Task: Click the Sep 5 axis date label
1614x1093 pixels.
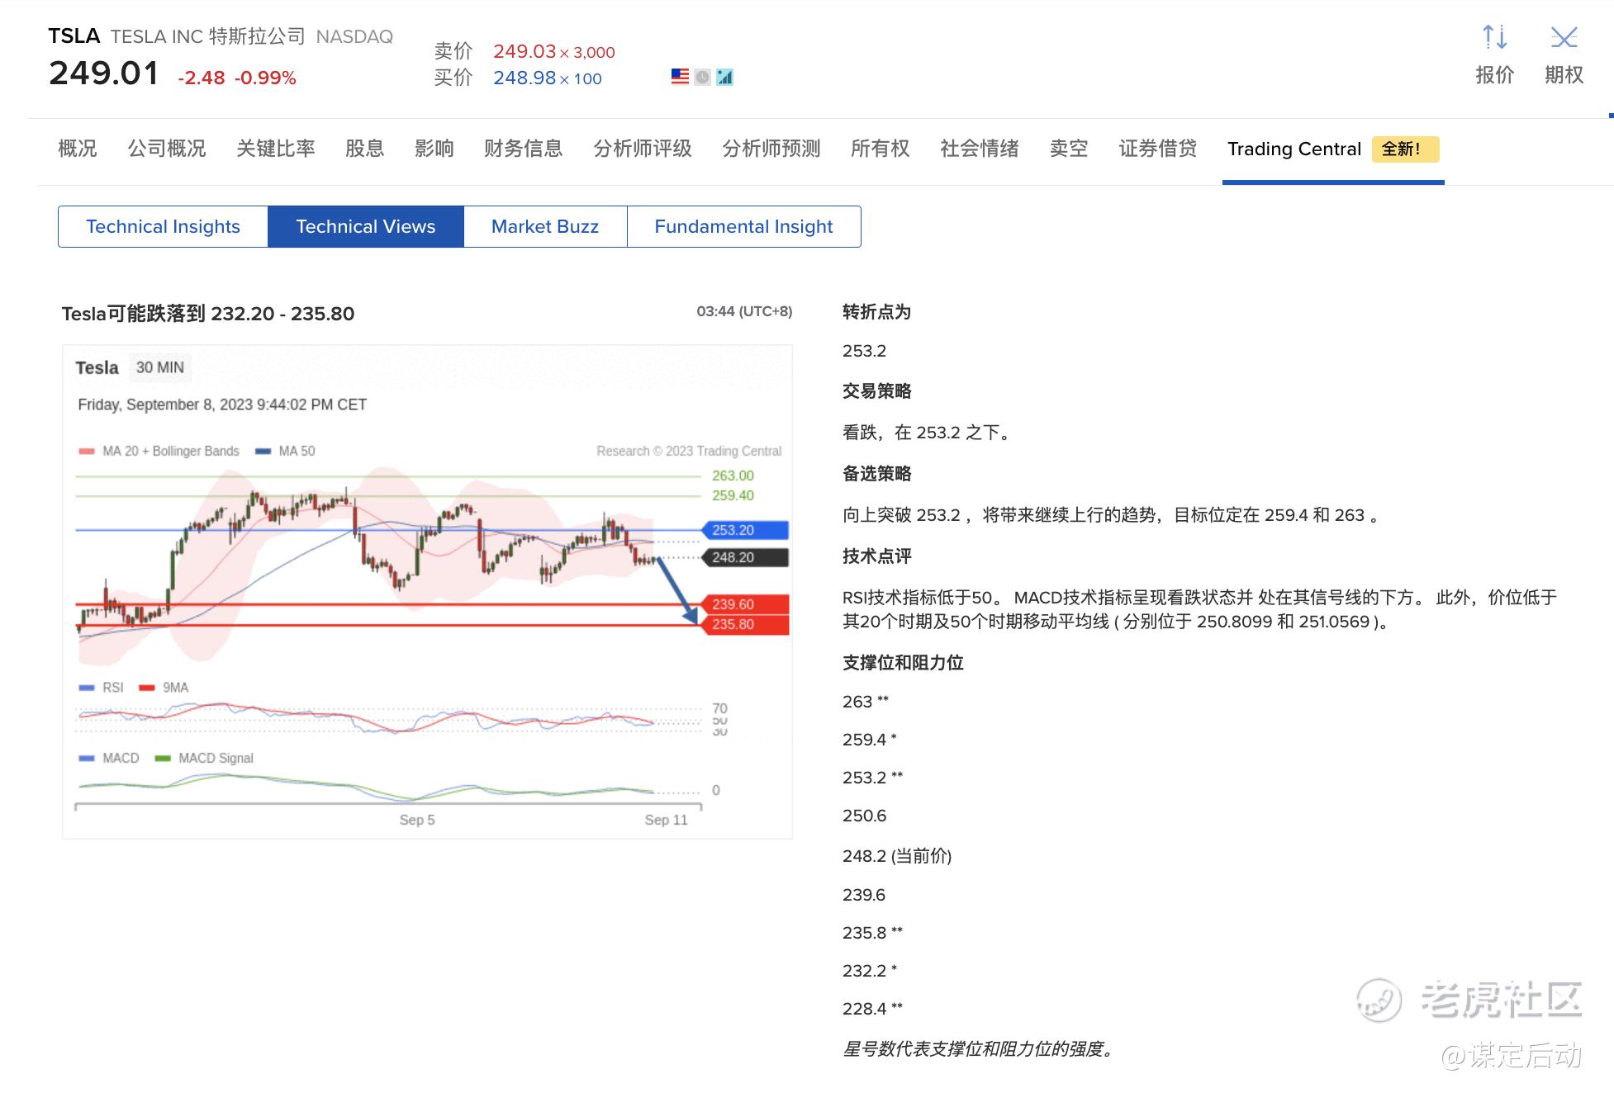Action: point(416,820)
